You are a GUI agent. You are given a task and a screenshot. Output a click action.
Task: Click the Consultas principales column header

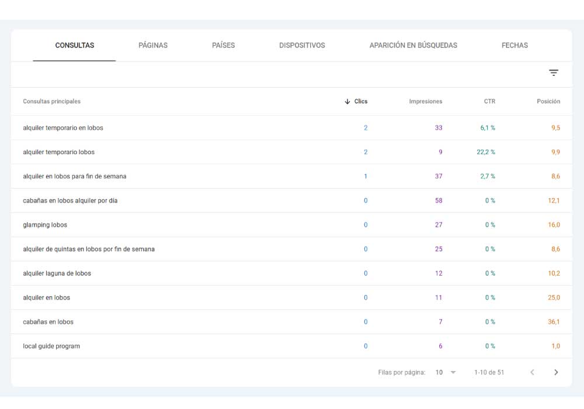point(52,102)
